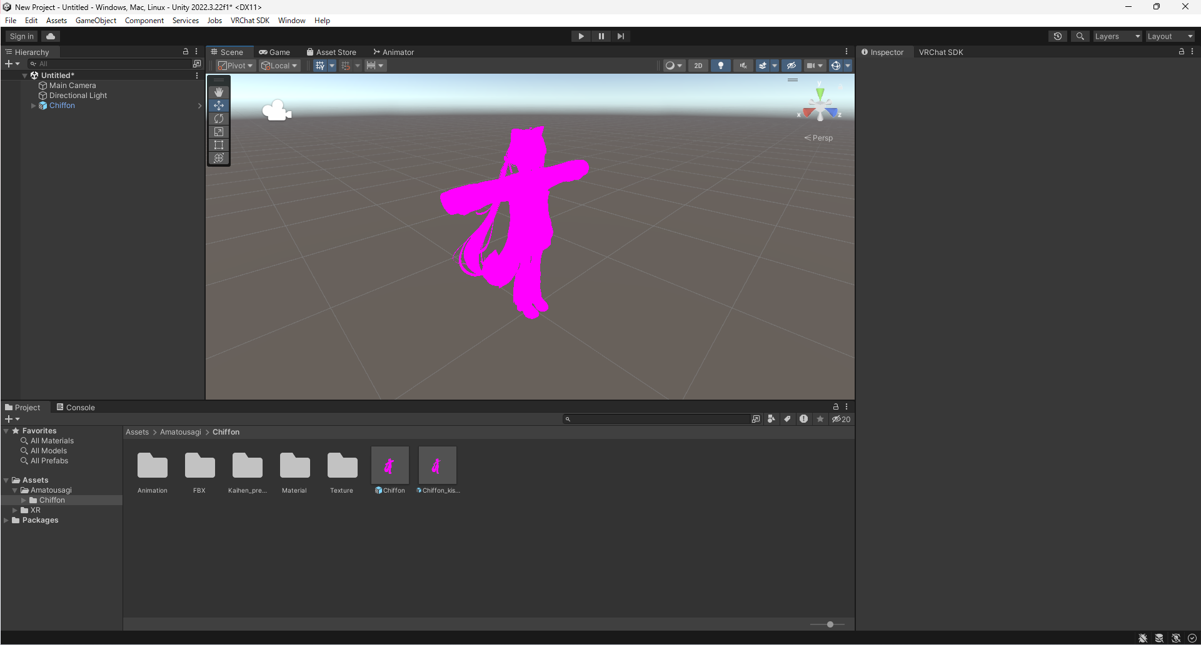Select the Rect transform tool
The image size is (1201, 645).
click(x=218, y=145)
